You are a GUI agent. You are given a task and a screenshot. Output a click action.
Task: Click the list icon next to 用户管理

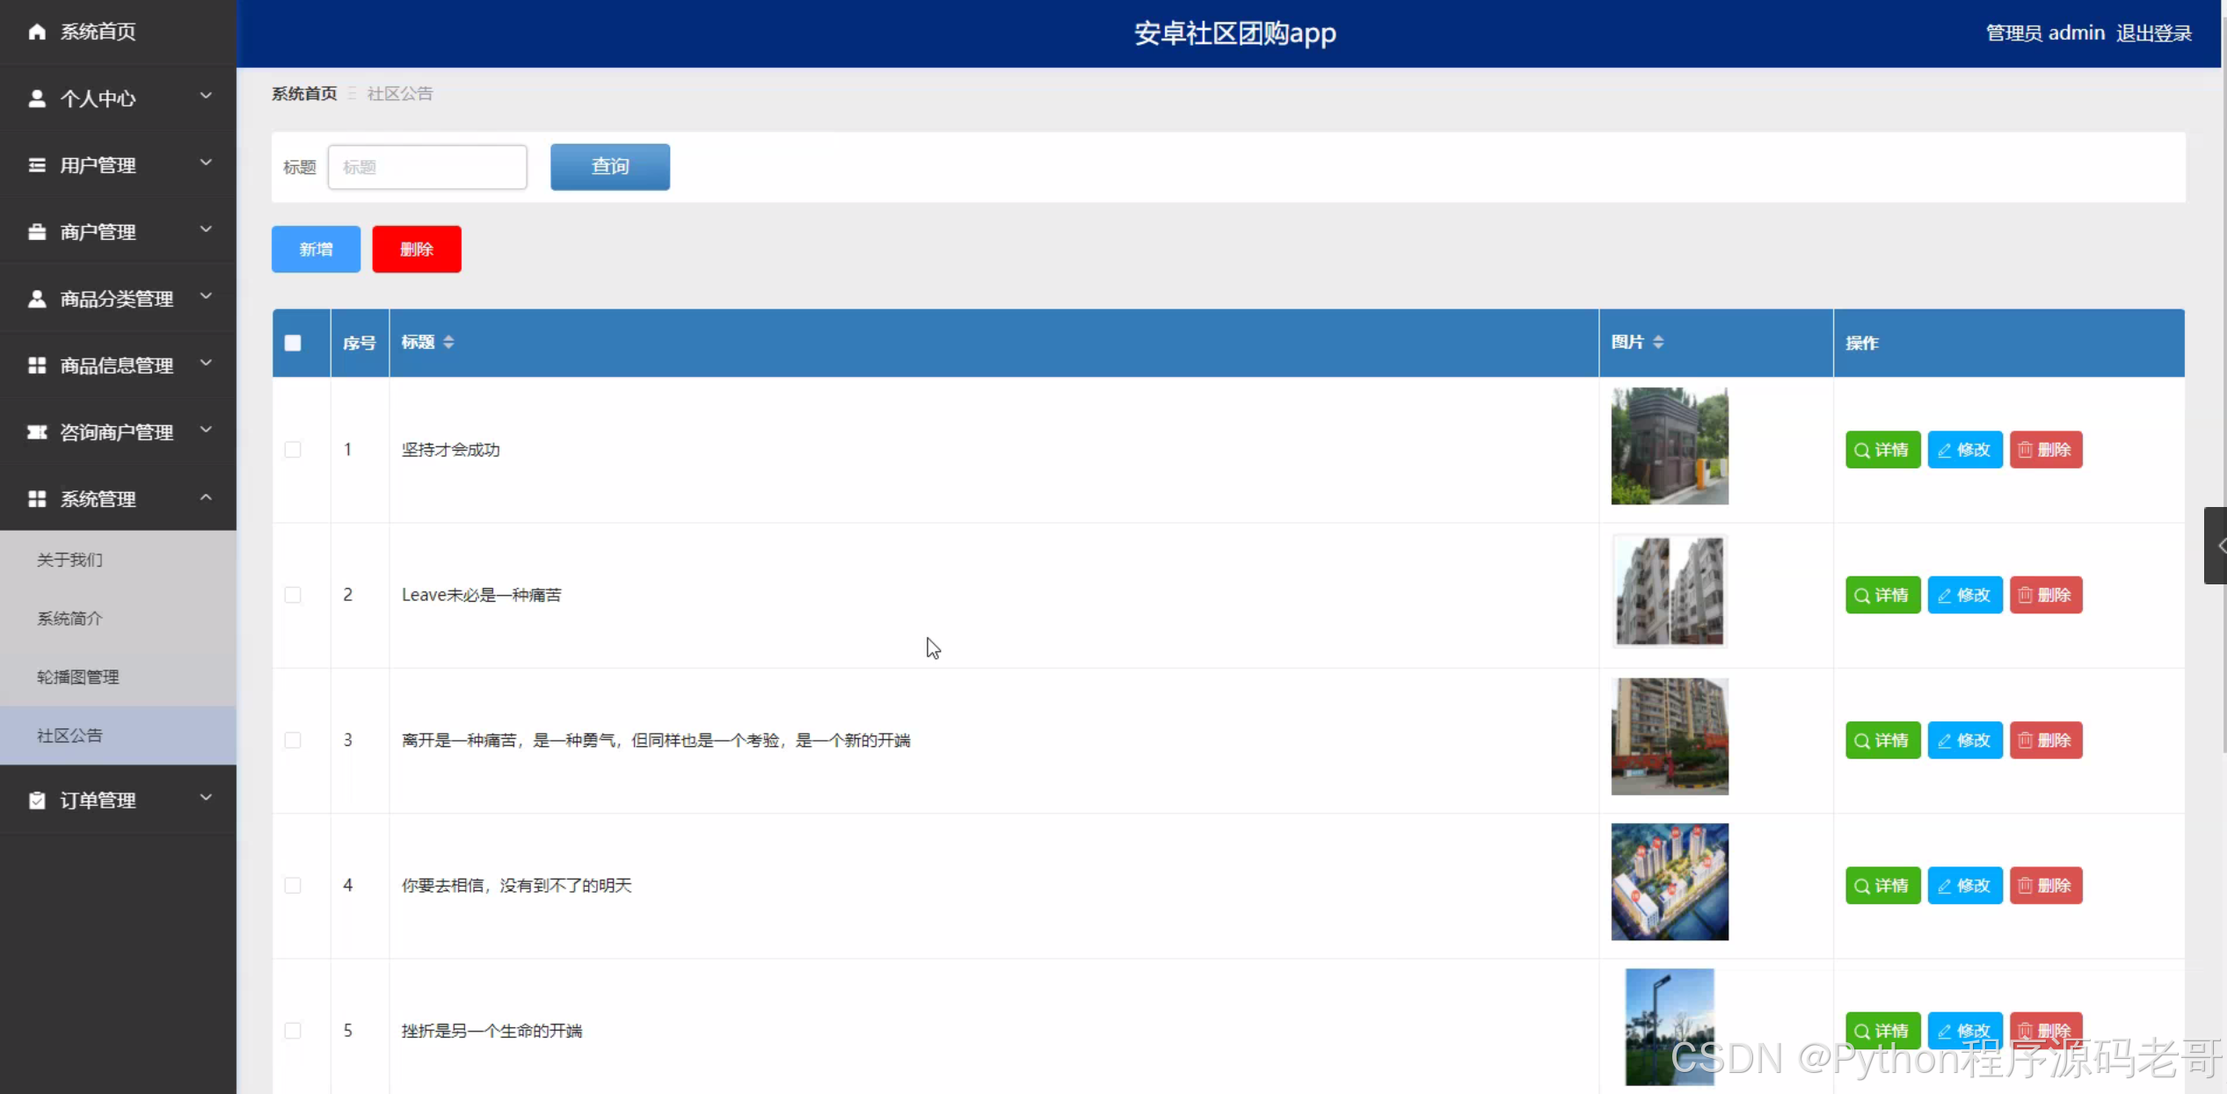point(37,165)
